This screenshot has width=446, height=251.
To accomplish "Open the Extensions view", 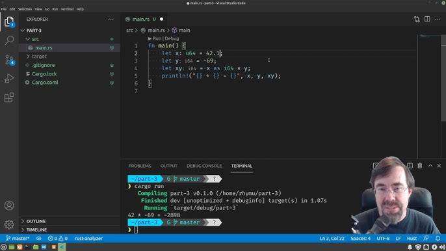I will [9, 98].
